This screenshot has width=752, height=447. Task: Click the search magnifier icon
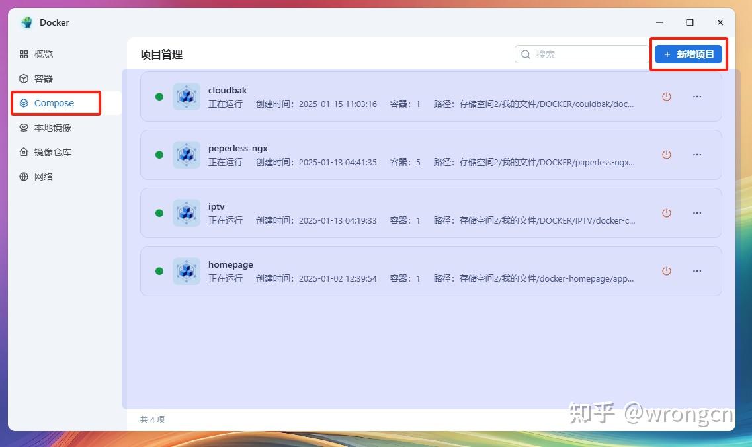coord(526,54)
